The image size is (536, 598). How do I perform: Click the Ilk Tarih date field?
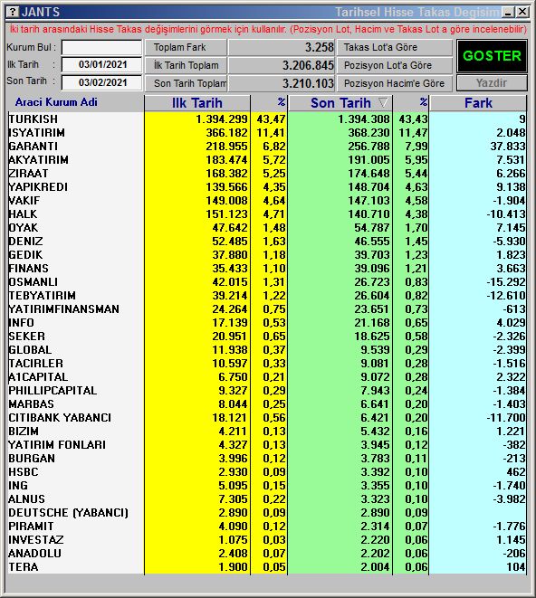pos(101,64)
